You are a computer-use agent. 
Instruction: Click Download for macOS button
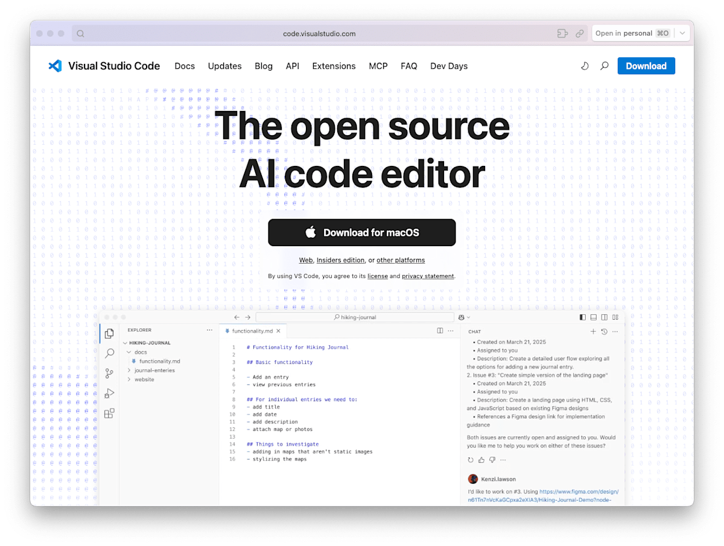(x=362, y=232)
